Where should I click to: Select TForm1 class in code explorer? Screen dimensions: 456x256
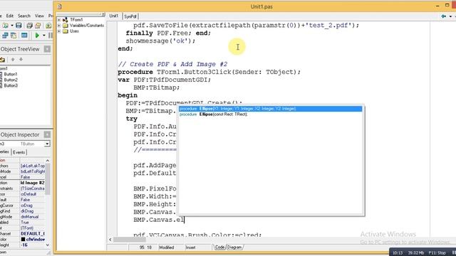76,20
